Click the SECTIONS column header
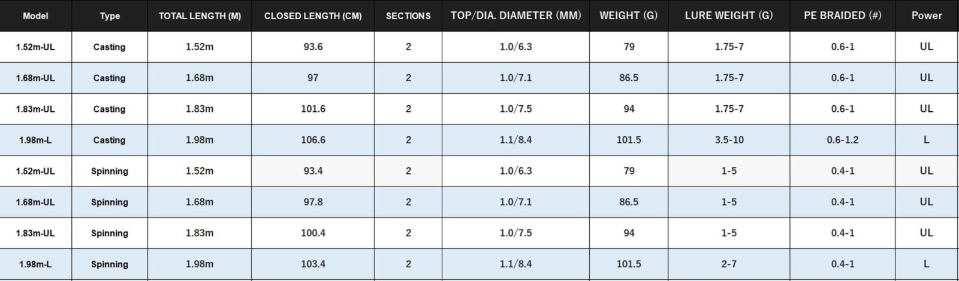 tap(408, 16)
